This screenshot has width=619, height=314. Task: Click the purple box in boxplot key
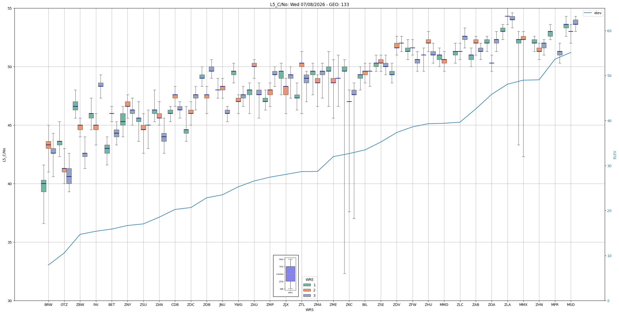click(290, 274)
